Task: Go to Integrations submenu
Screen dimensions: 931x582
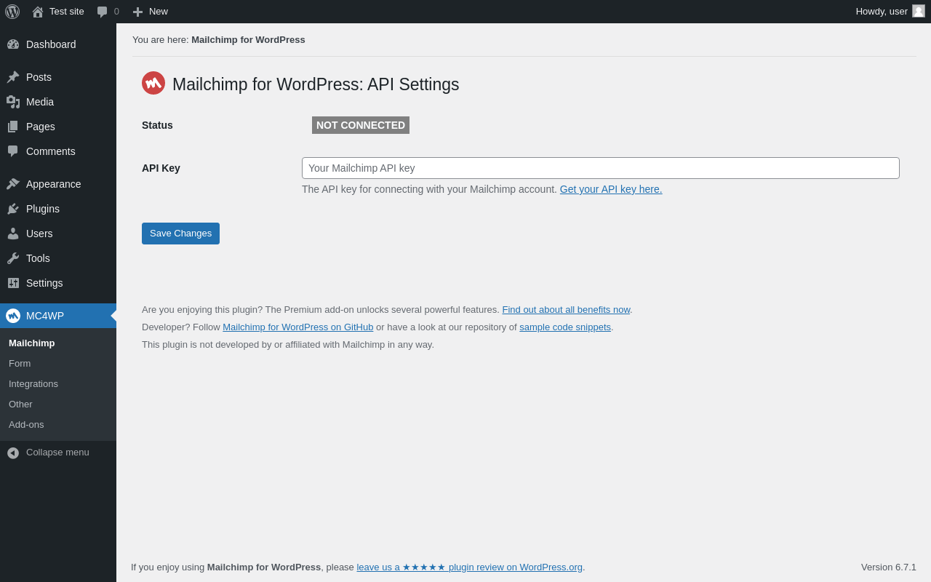Action: (x=33, y=383)
